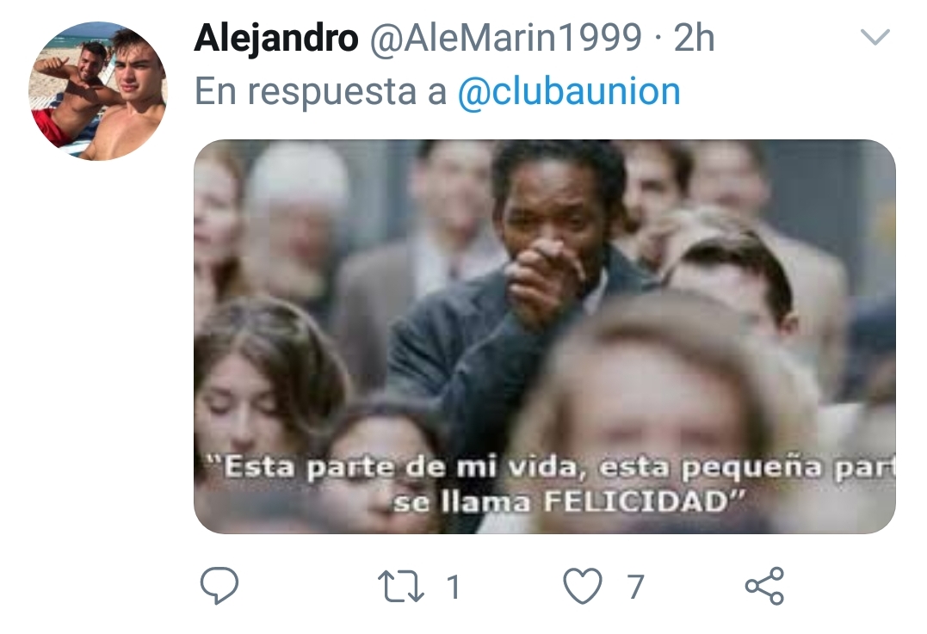The height and width of the screenshot is (634, 927).
Task: Retweet using the retweet arrows icon
Action: [x=401, y=586]
